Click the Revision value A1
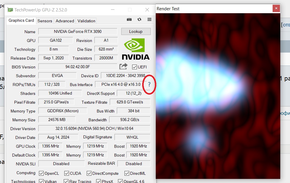The width and height of the screenshot is (290, 183). coord(106,40)
